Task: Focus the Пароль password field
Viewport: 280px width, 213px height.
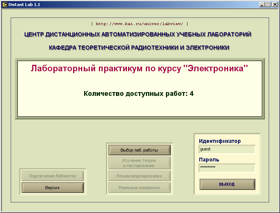Action: (227, 168)
